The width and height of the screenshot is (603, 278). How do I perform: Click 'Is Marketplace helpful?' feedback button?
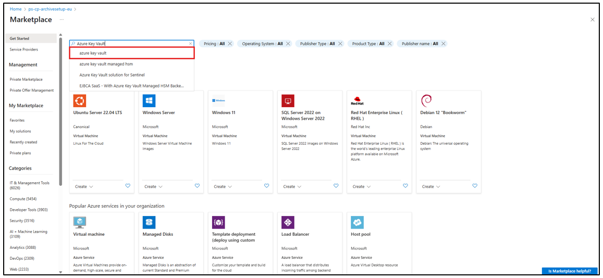click(x=569, y=271)
